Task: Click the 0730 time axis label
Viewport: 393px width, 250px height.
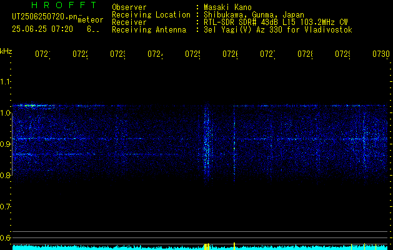Action: pyautogui.click(x=381, y=54)
